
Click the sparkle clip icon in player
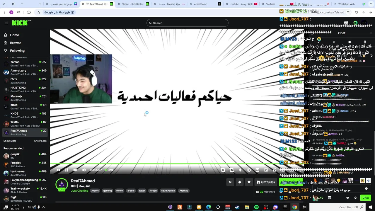coord(240,170)
